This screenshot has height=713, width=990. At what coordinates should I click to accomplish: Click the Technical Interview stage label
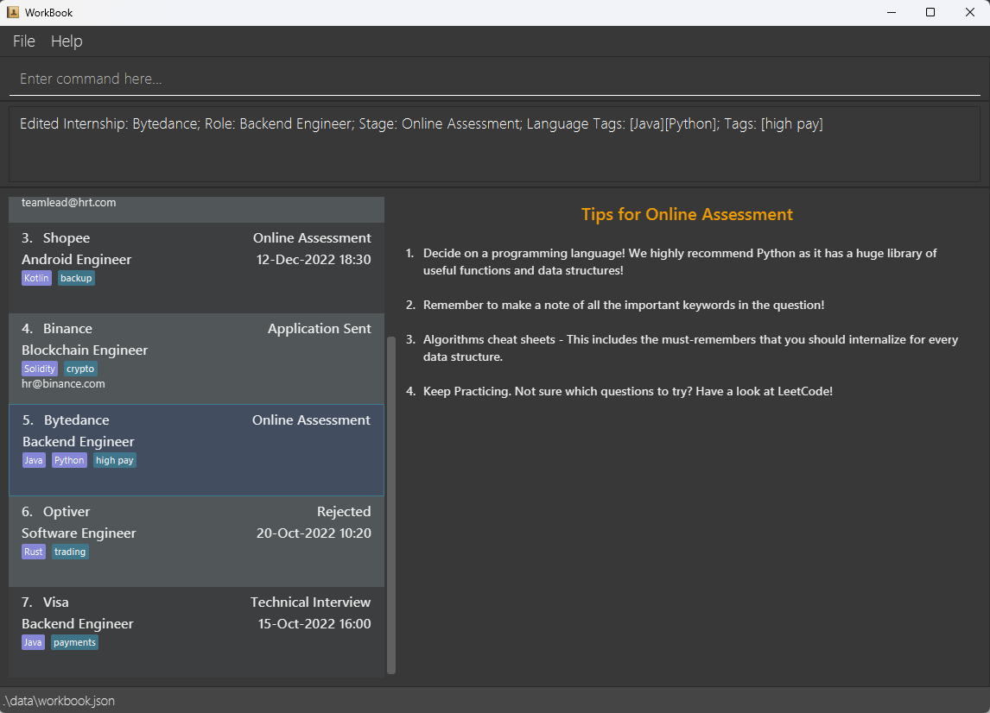[x=311, y=602]
